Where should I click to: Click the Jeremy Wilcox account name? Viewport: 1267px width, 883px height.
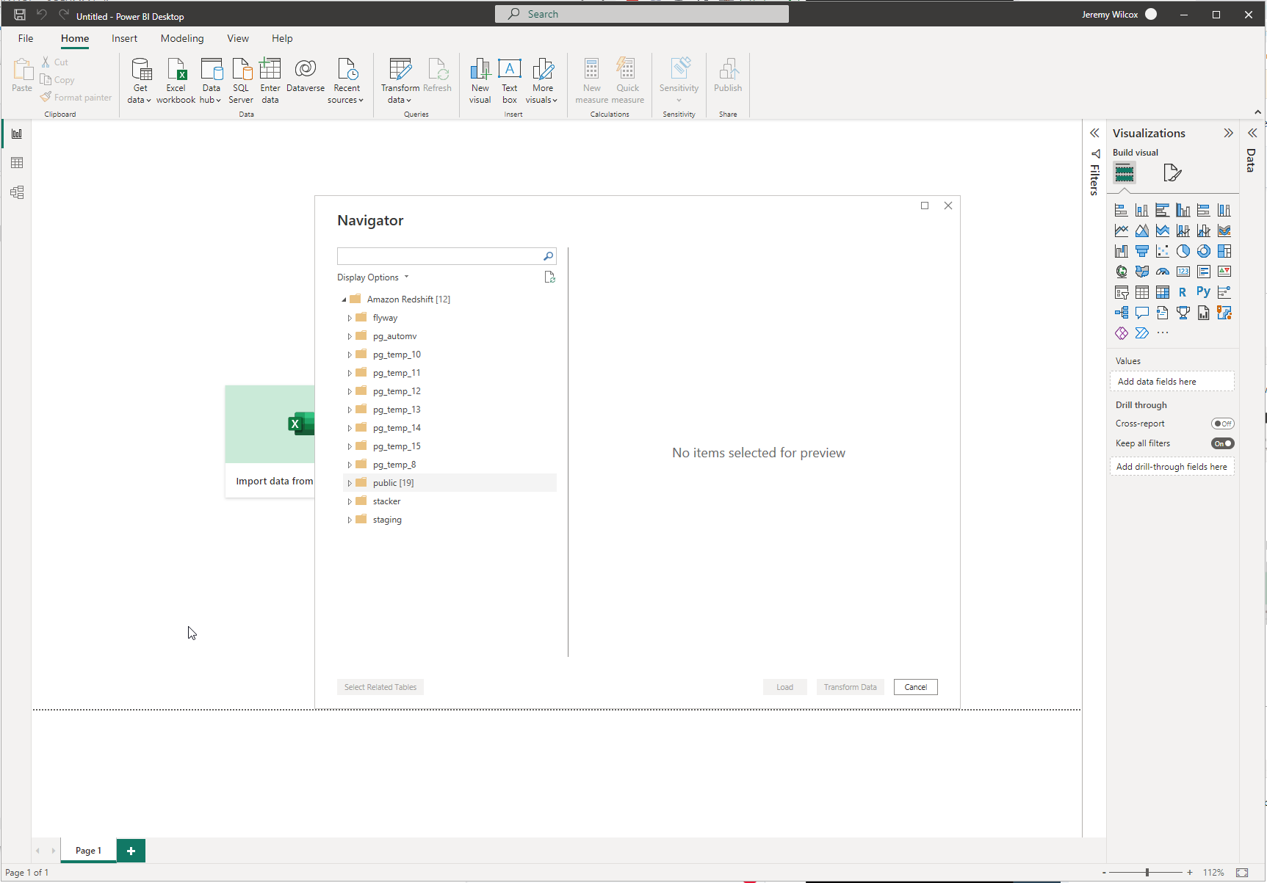tap(1110, 15)
